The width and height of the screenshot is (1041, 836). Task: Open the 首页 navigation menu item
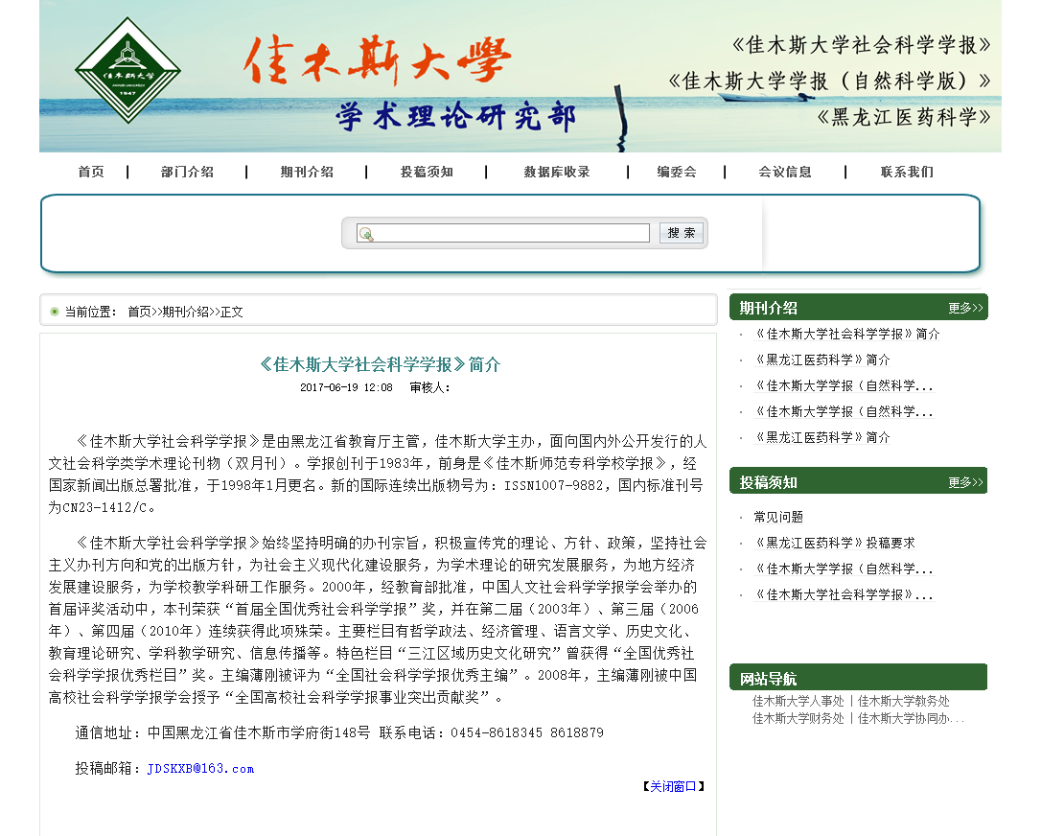tap(91, 172)
